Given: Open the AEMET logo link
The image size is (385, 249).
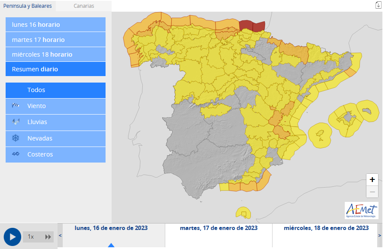Looking at the screenshot, I should click(362, 211).
